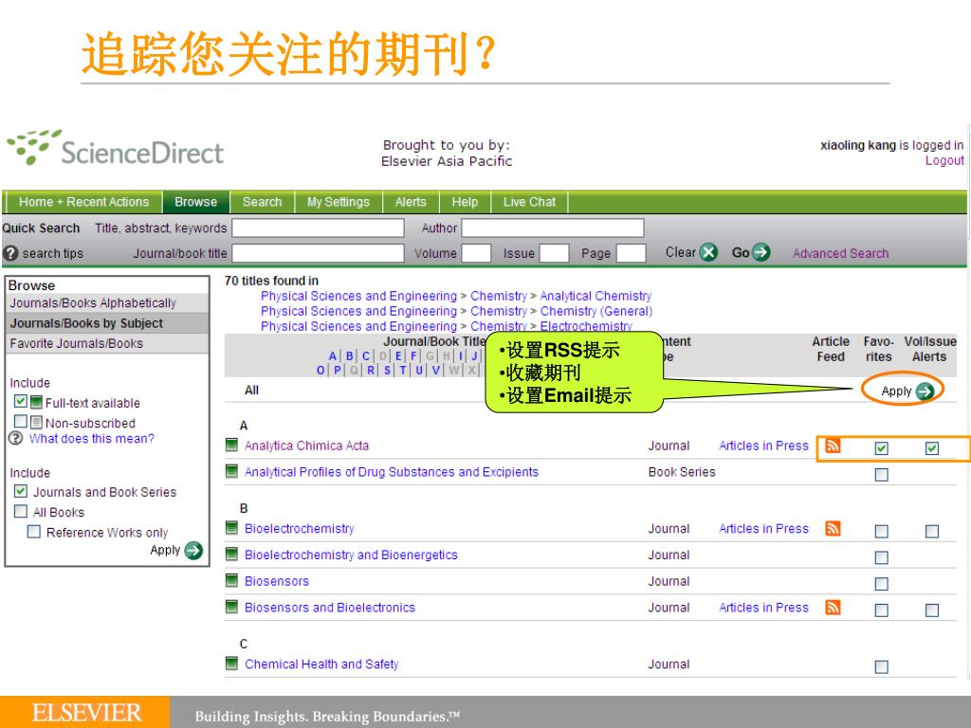
Task: Check Favorites for Biosensors and Bioelectronics
Action: click(881, 610)
